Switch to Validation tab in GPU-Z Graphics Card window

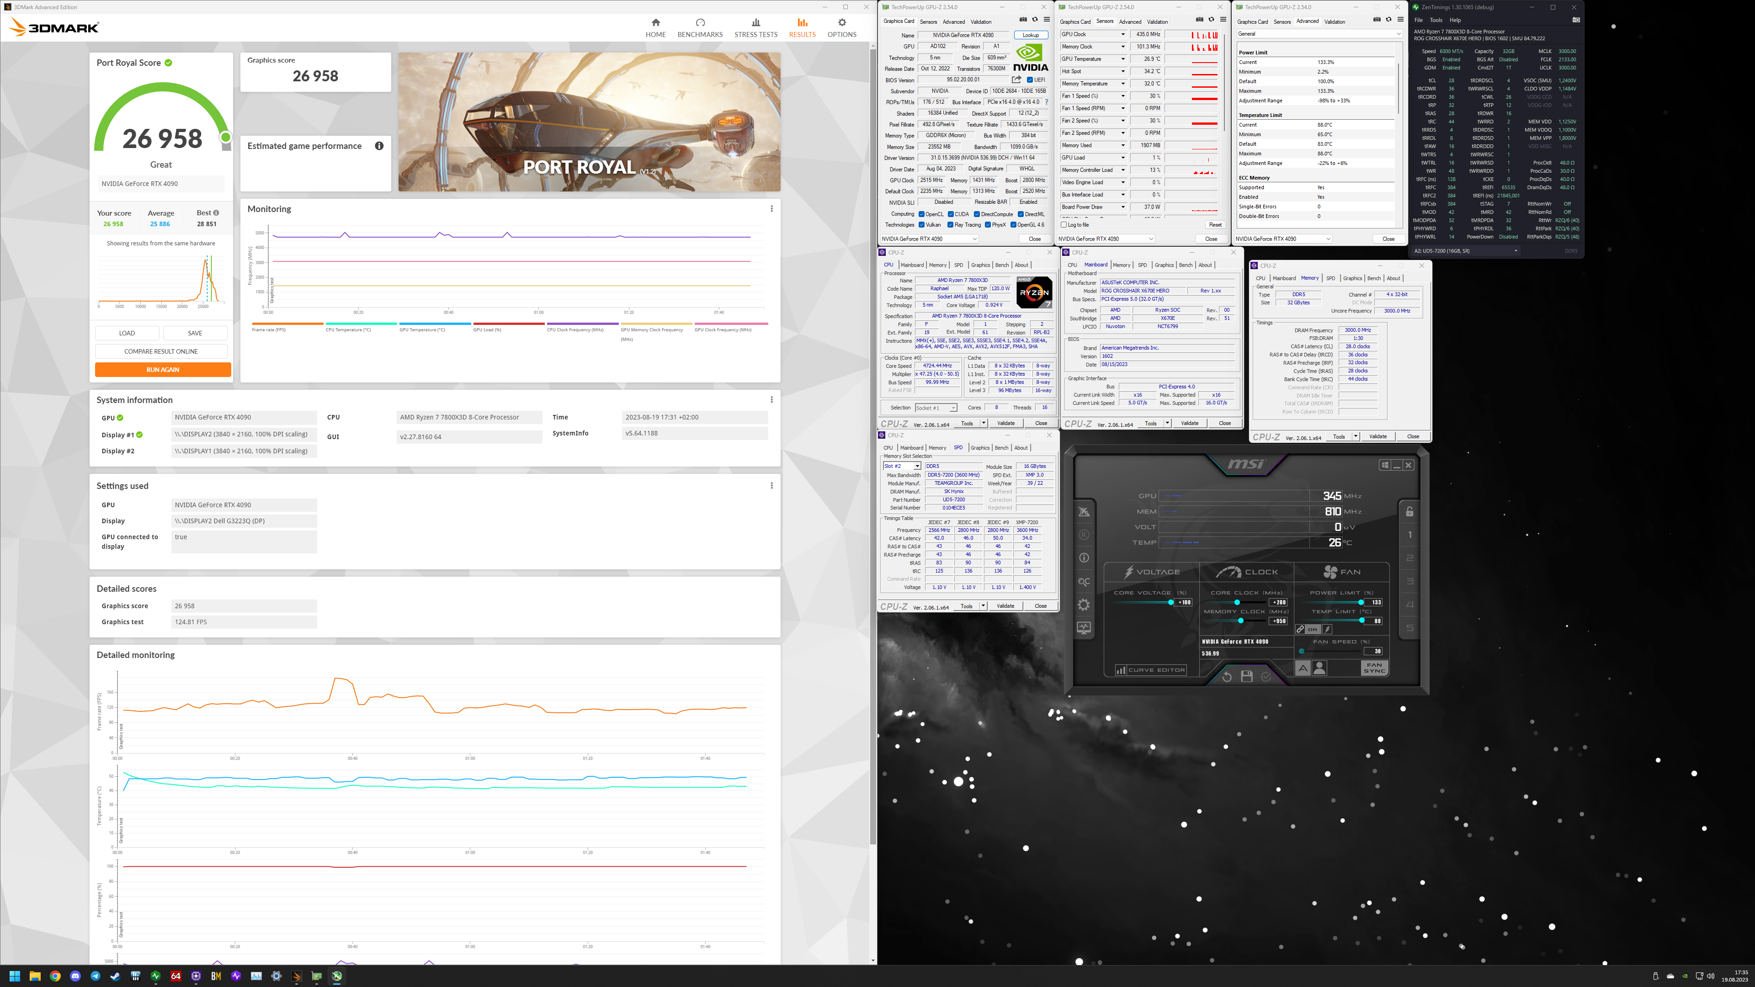981,22
